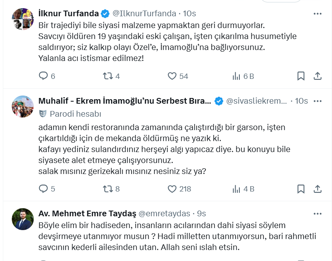Open more options for İlknur Turfanda's tweet
Image resolution: width=332 pixels, height=261 pixels.
(x=317, y=14)
